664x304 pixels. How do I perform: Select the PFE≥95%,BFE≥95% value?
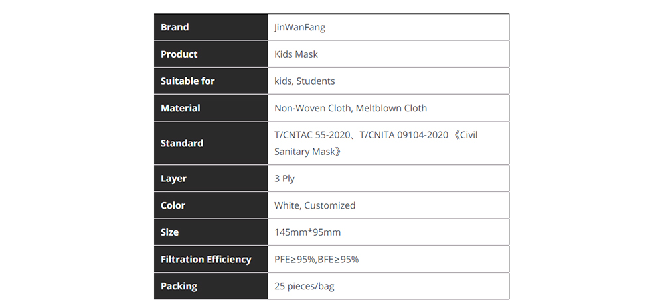(x=317, y=259)
